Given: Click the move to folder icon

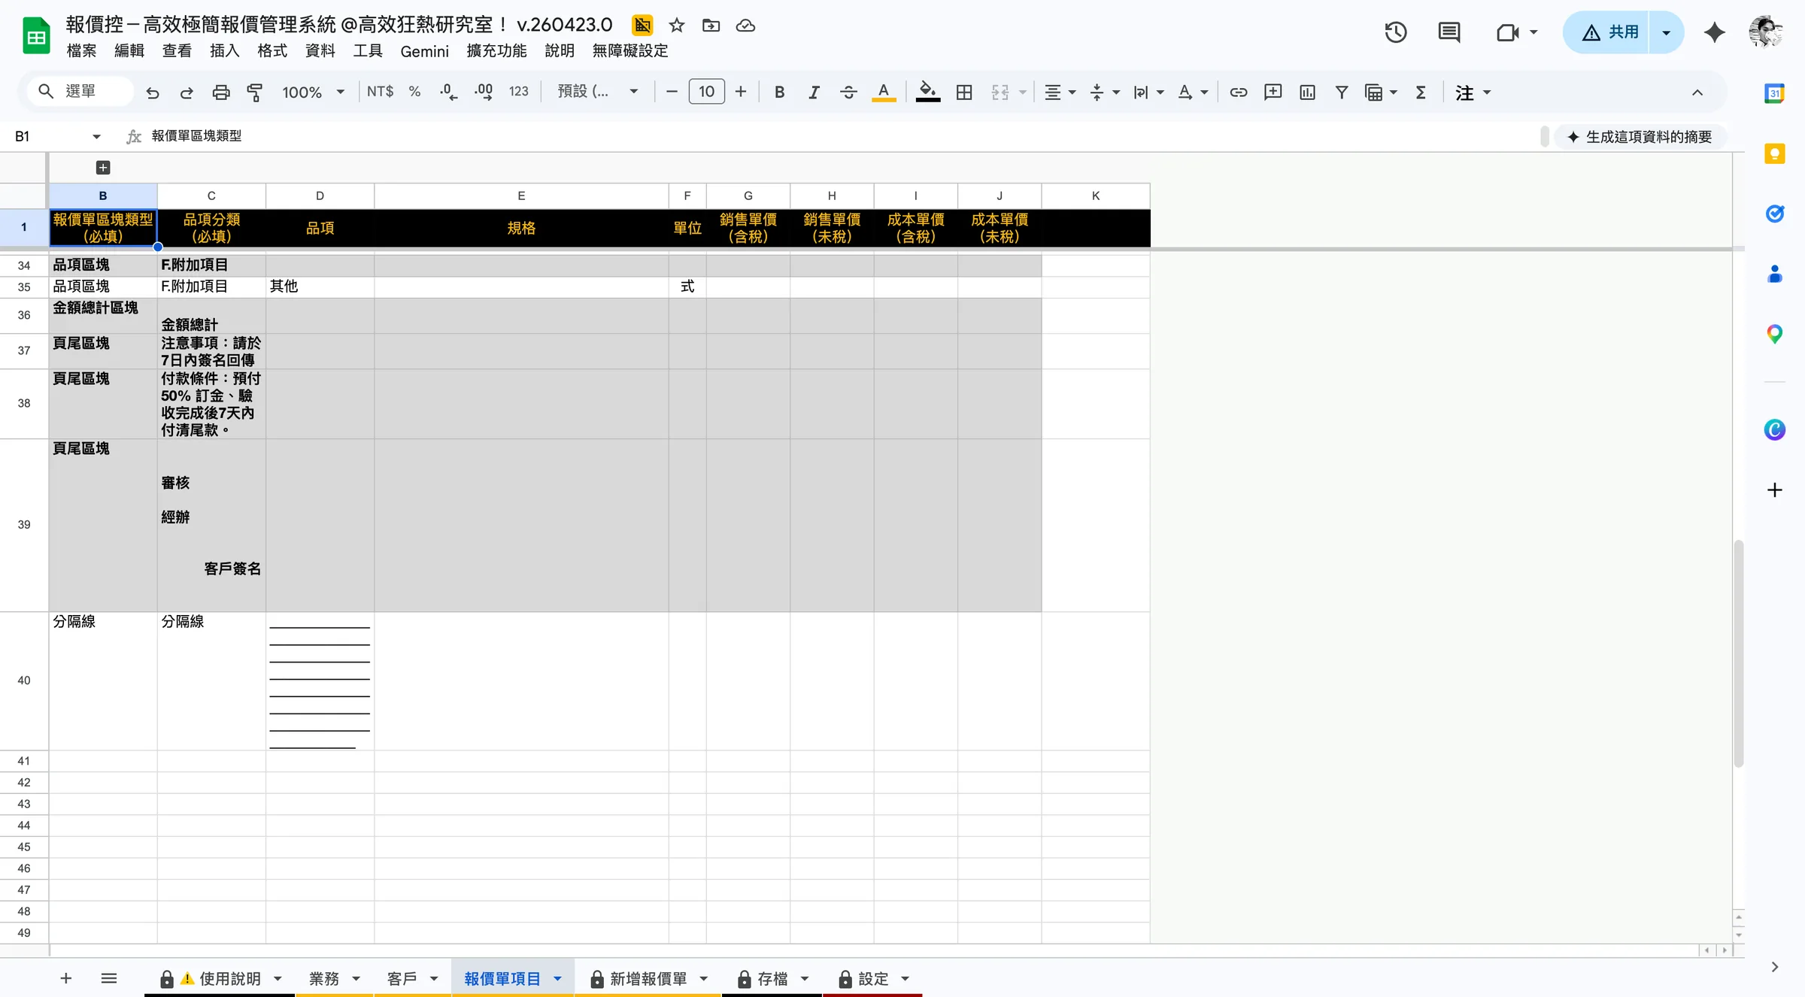Looking at the screenshot, I should click(x=711, y=26).
